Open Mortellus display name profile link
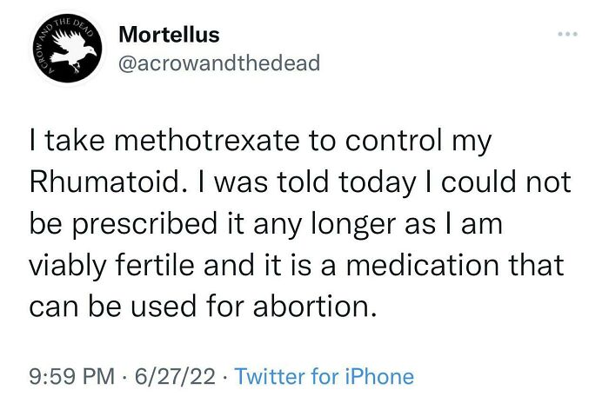 click(168, 35)
